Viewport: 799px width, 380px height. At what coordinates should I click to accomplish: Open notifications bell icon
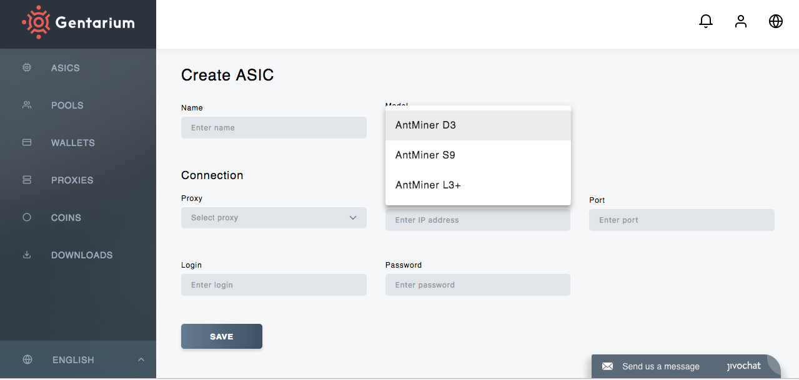click(x=706, y=21)
